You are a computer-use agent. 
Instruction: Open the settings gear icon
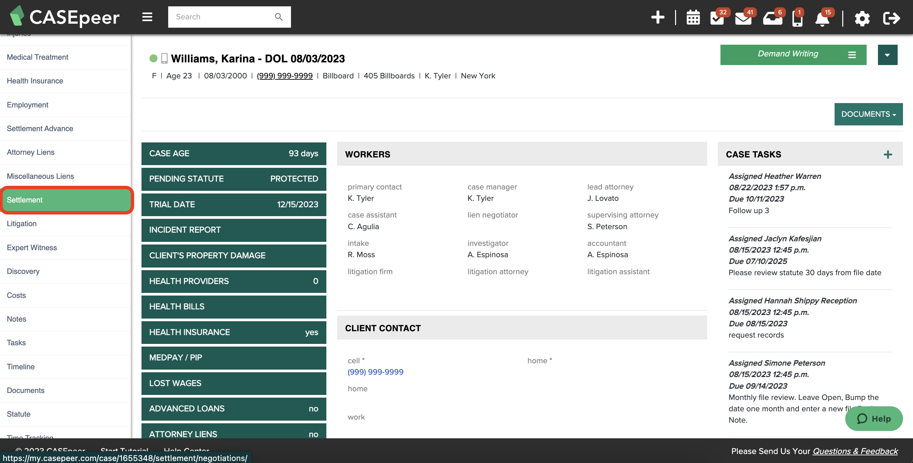[862, 18]
